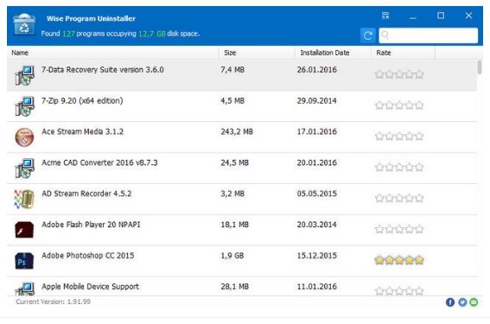Image resolution: width=490 pixels, height=324 pixels.
Task: Click the 1,9 GB size value
Action: pyautogui.click(x=232, y=256)
